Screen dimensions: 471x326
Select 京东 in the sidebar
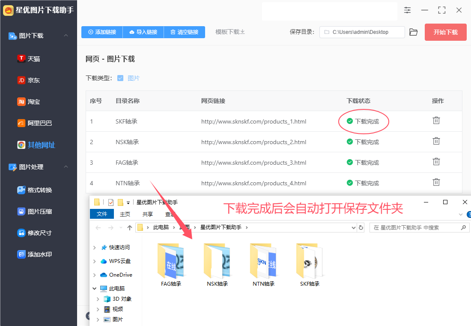pyautogui.click(x=29, y=80)
